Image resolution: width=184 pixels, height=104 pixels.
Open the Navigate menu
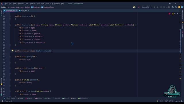pyautogui.click(x=20, y=4)
